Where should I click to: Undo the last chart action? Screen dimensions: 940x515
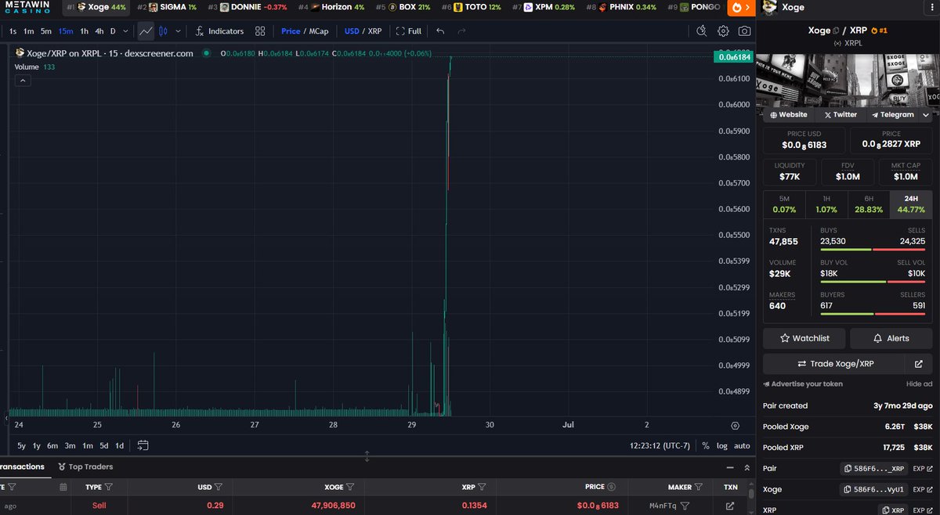(440, 31)
